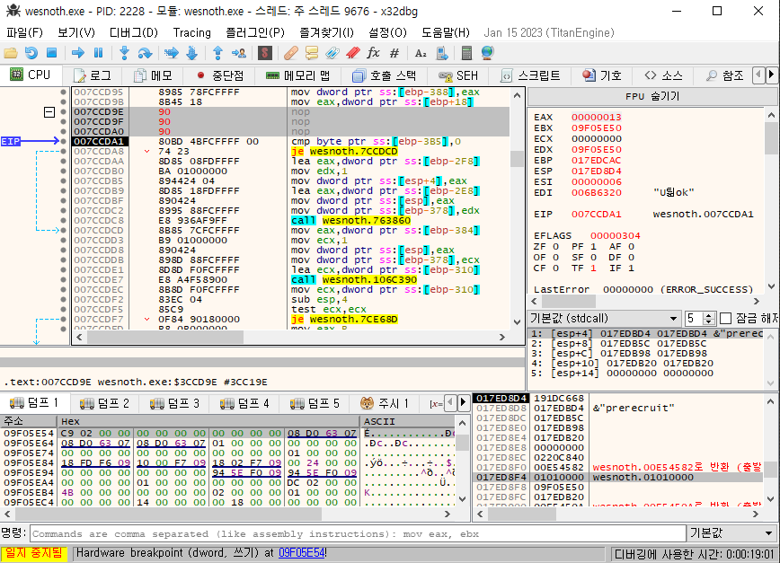This screenshot has width=780, height=563.
Task: Open the calling convention stdcall dropdown
Action: [604, 318]
